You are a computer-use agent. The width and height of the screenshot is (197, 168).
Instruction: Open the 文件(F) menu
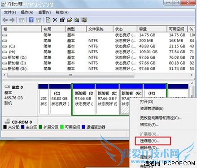tap(10, 12)
